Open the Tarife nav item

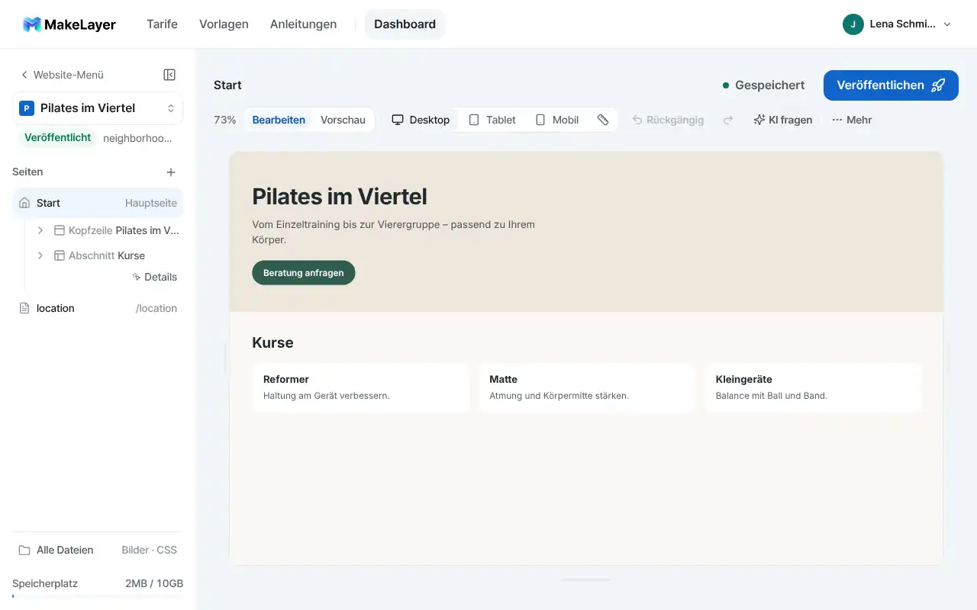click(x=162, y=24)
